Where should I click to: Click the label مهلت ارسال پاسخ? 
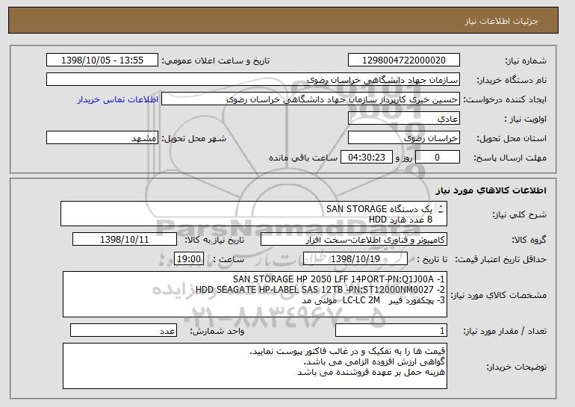510,158
